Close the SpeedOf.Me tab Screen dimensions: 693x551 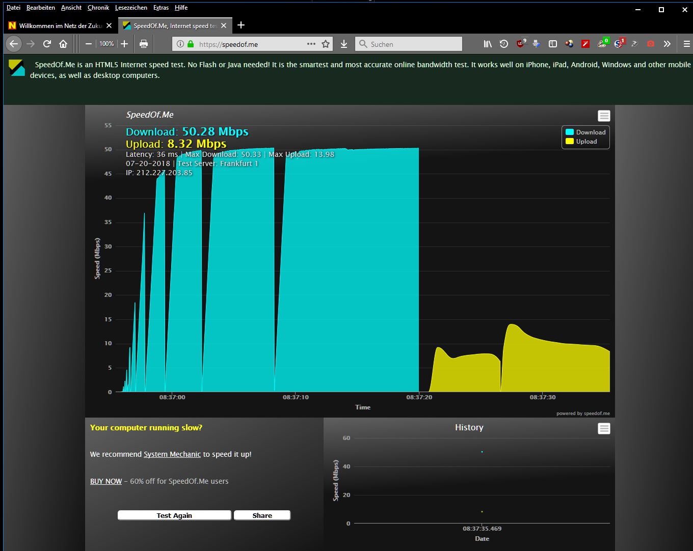tap(224, 25)
